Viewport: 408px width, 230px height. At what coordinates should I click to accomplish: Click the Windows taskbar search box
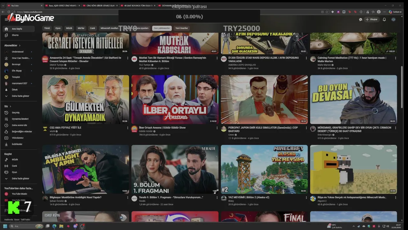point(26,226)
